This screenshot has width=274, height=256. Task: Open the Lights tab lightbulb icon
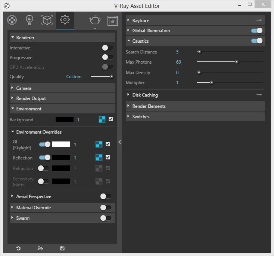(x=29, y=20)
